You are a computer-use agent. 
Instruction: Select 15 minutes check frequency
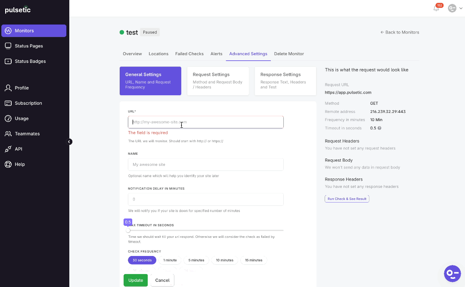[254, 260]
